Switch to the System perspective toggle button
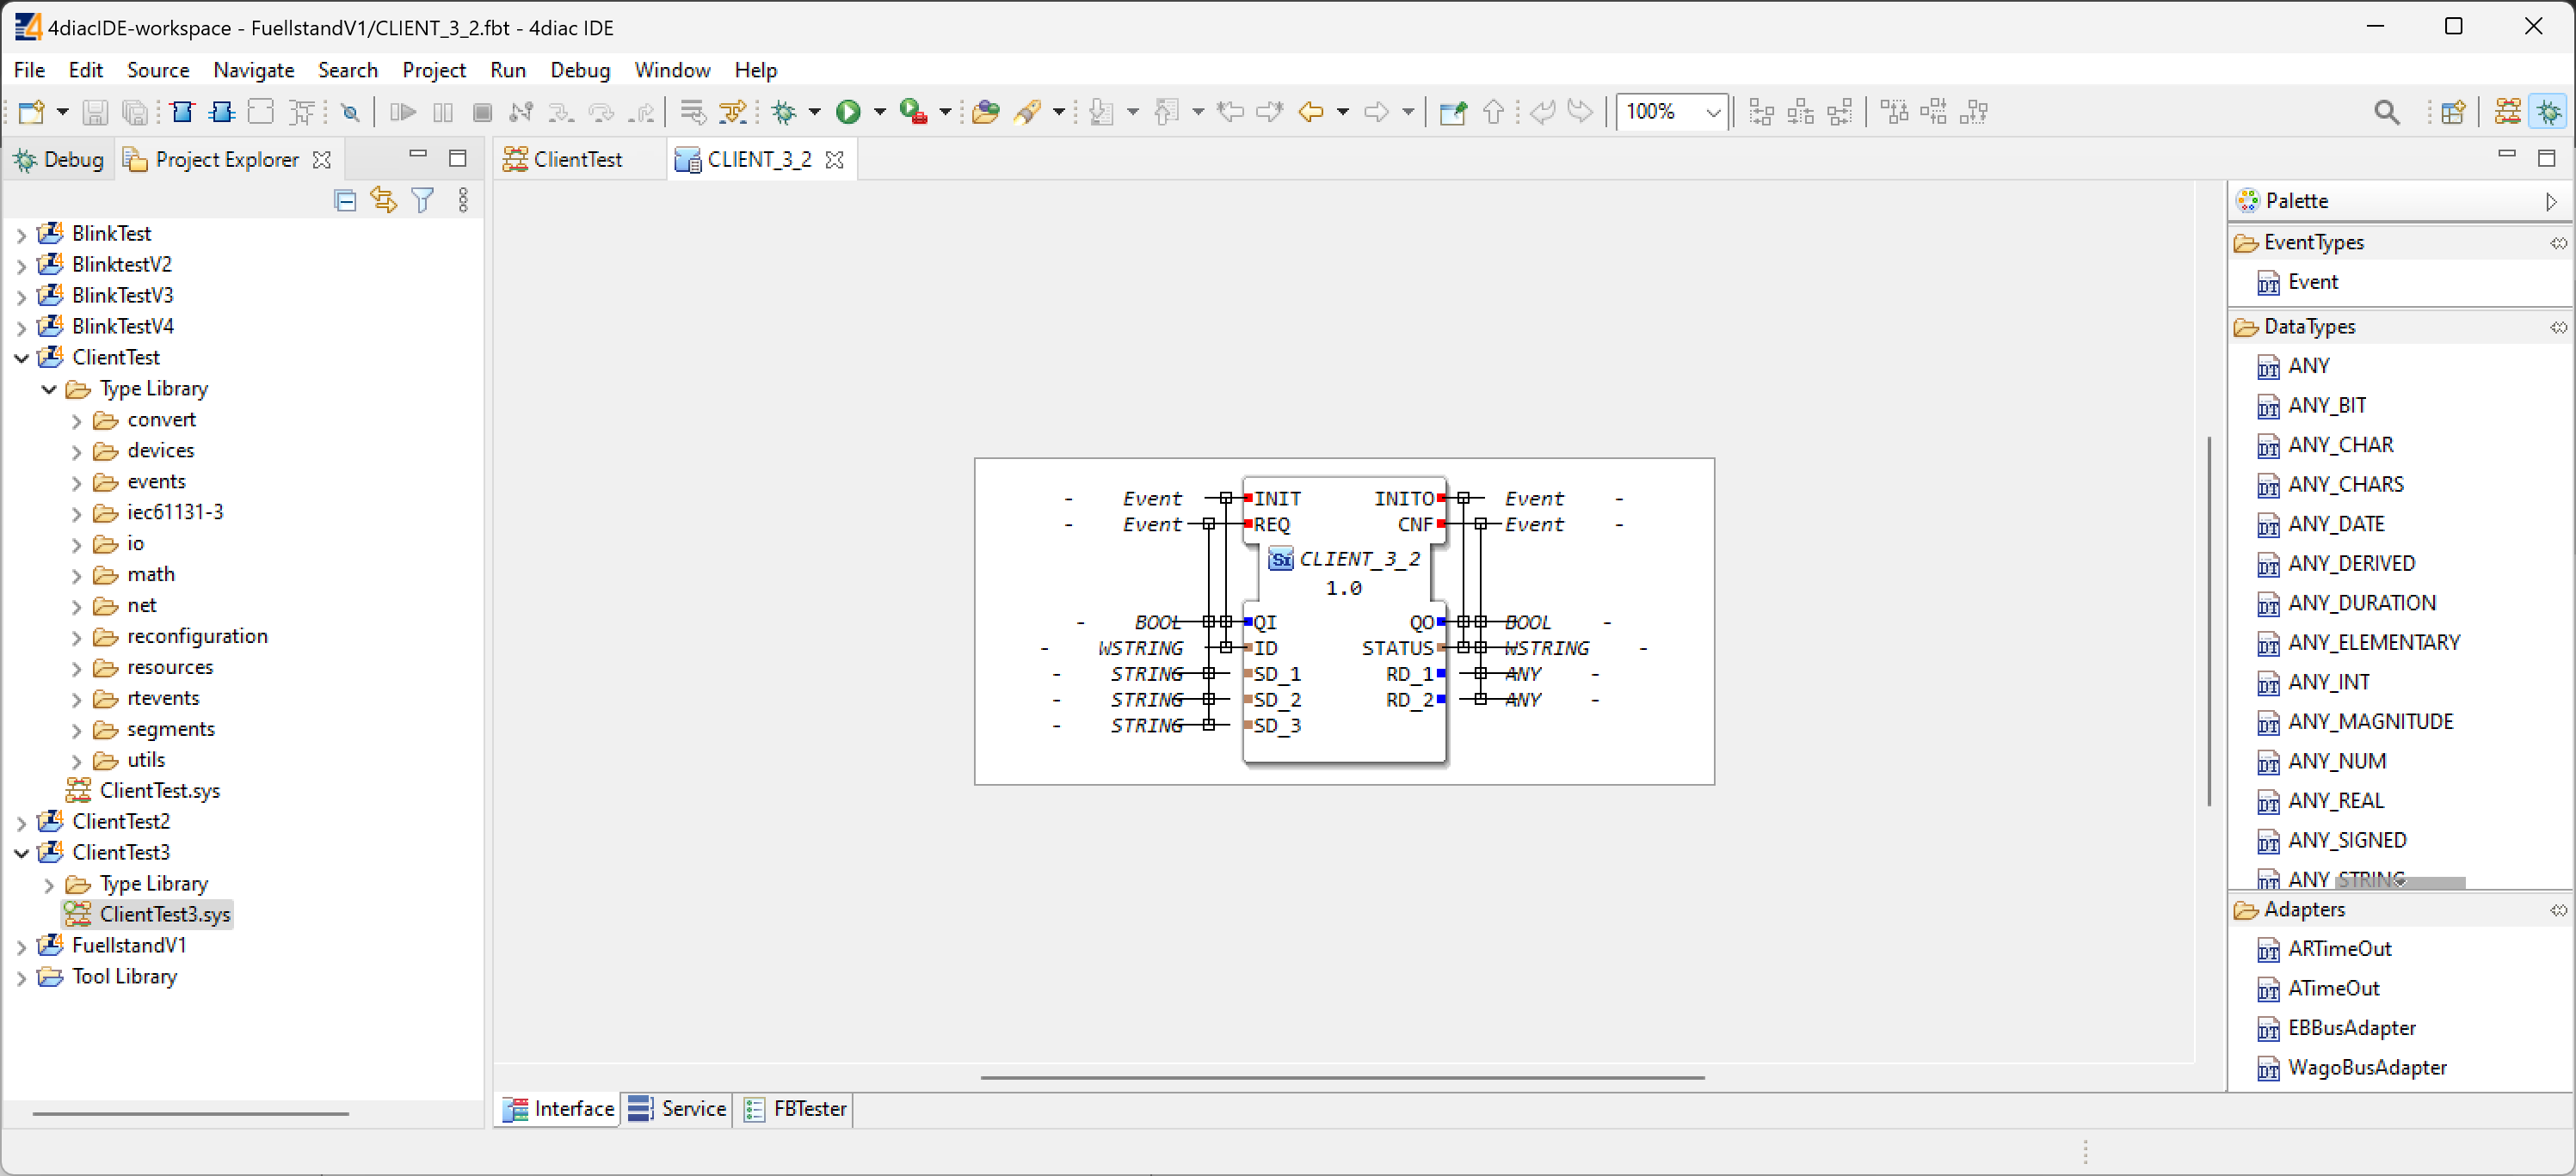The height and width of the screenshot is (1176, 2576). click(x=2507, y=112)
